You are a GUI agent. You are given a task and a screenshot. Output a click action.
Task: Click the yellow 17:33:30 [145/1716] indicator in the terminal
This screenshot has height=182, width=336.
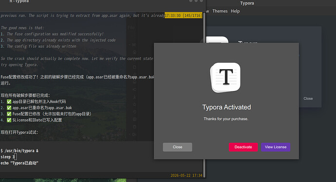click(183, 16)
